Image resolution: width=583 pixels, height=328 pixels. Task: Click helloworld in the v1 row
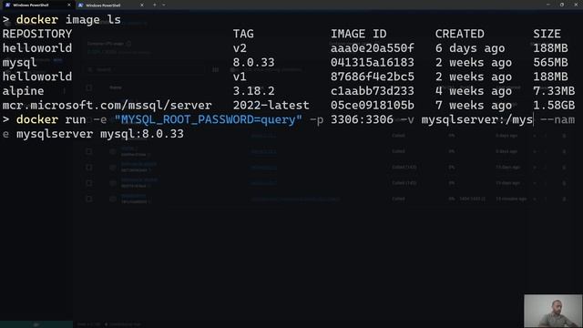(x=37, y=77)
